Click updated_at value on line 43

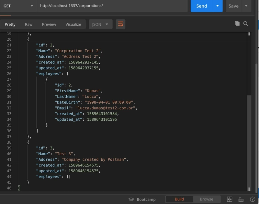coord(84,171)
